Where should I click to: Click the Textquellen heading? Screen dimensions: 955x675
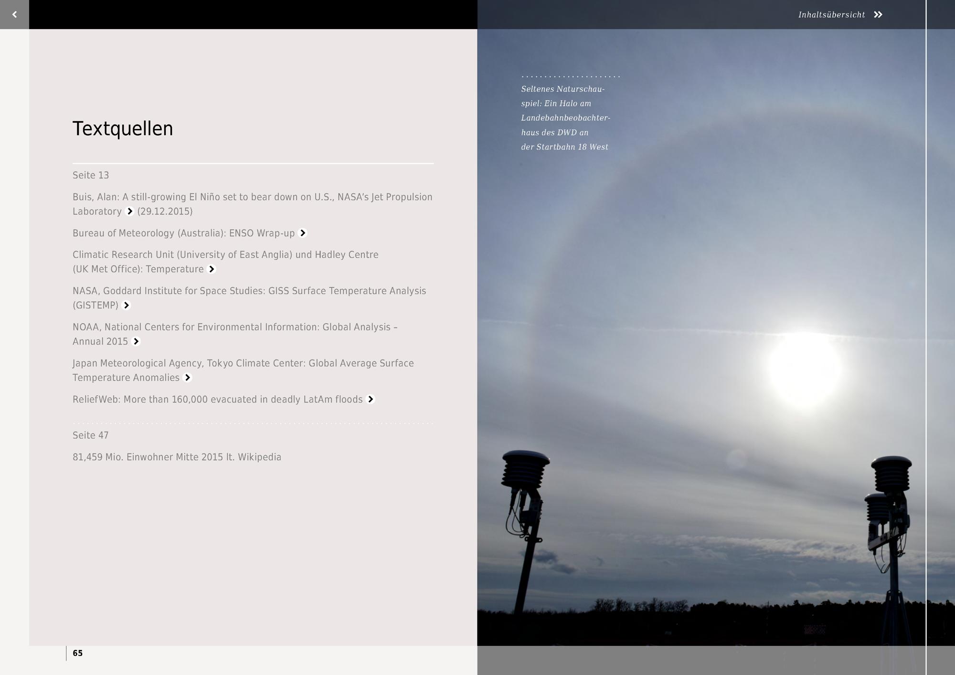point(123,129)
